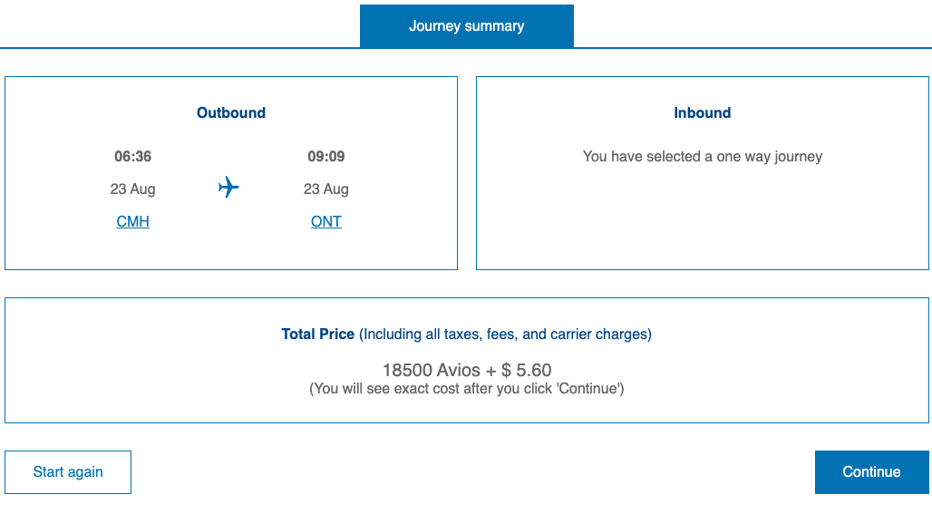Click the airplane icon between the flight times
Viewport: 932px width, 514px height.
(x=228, y=188)
